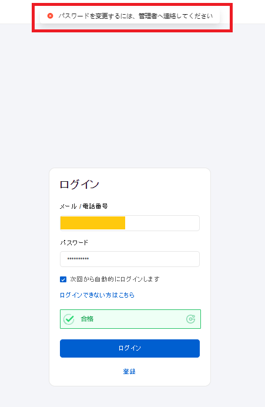Focus the メール / 電話番号 input field
Viewport: 265px width, 407px height.
pyautogui.click(x=130, y=223)
